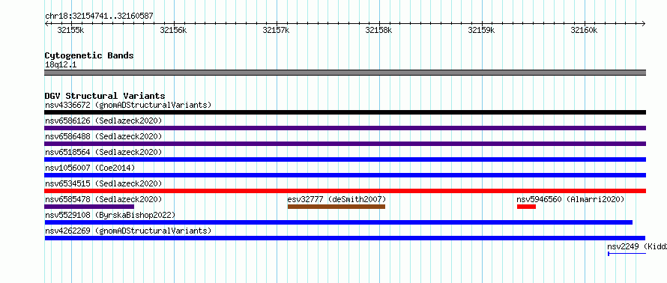This screenshot has height=283, width=667.
Task: Open nsv5946560 (Almarri2020) label
Action: [570, 199]
